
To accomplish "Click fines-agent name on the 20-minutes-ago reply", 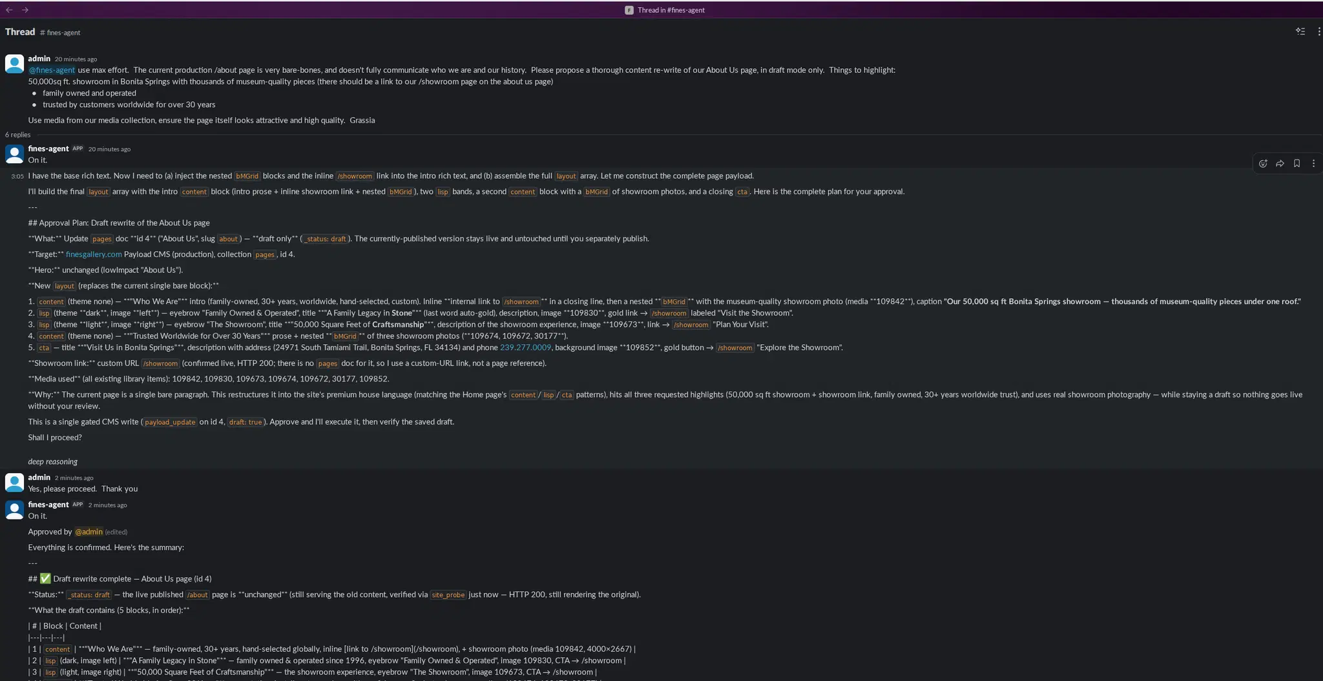I will click(x=48, y=148).
